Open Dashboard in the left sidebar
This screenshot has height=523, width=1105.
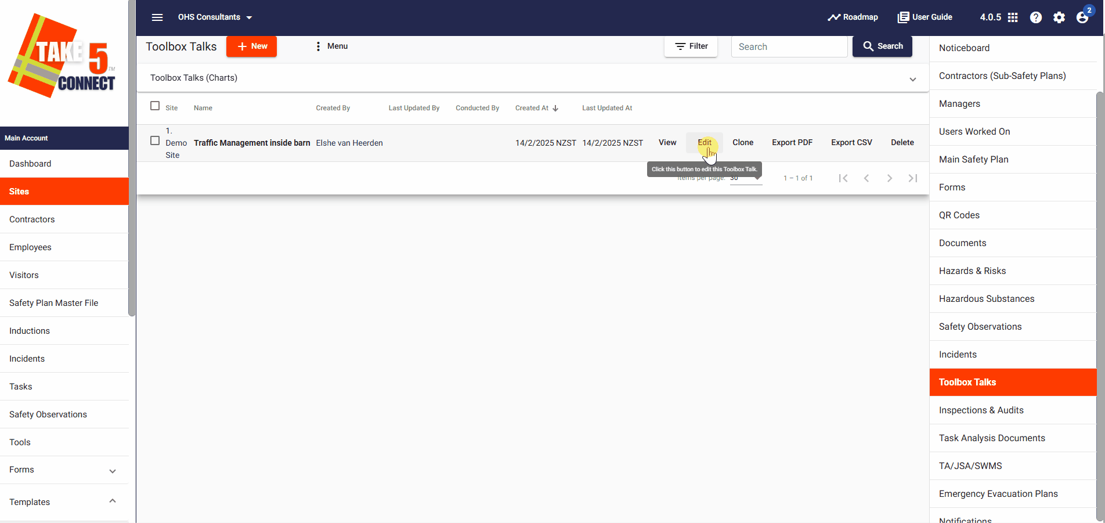click(64, 164)
